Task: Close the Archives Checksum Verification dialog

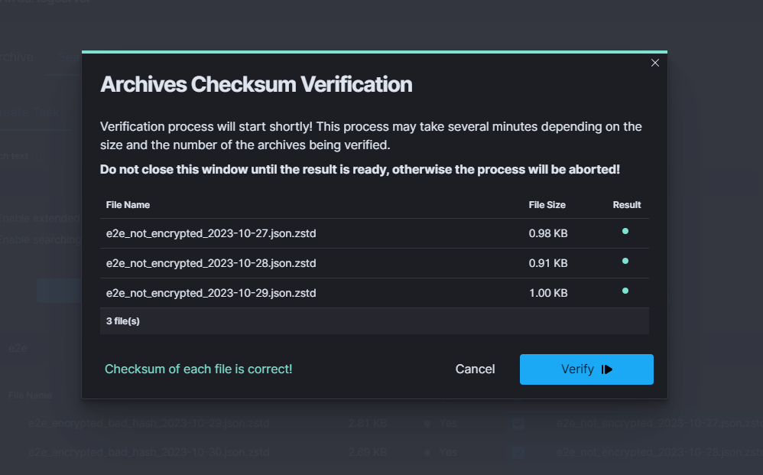Action: (x=654, y=63)
